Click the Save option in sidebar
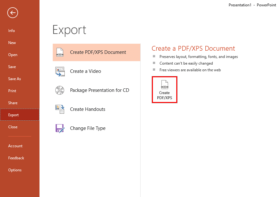The height and width of the screenshot is (197, 278). (x=12, y=67)
